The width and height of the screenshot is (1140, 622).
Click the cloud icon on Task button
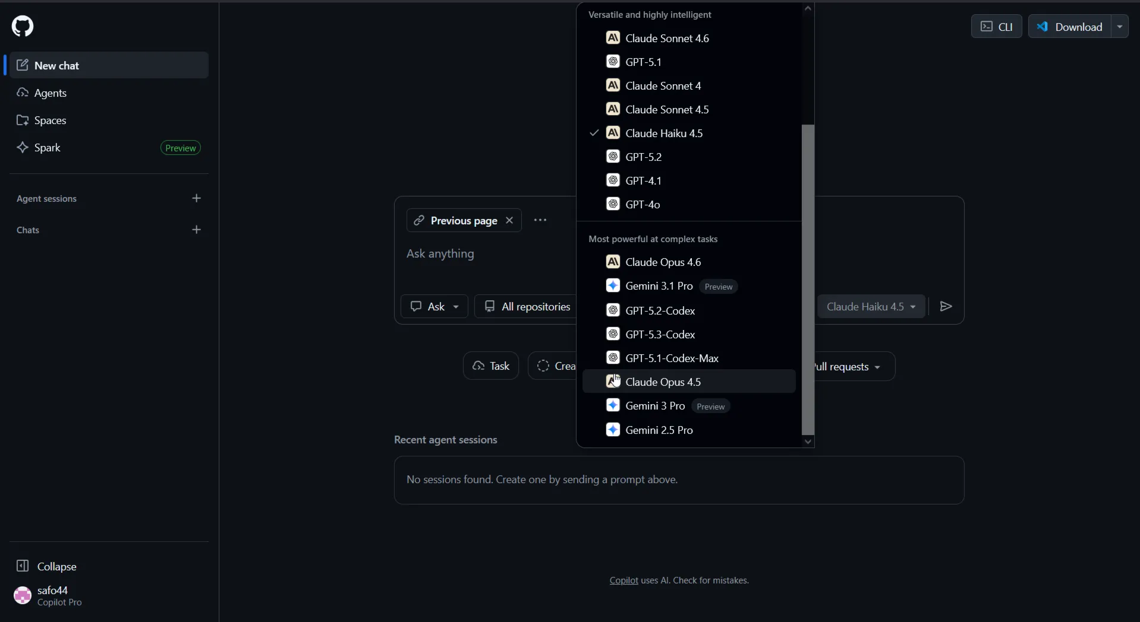478,366
